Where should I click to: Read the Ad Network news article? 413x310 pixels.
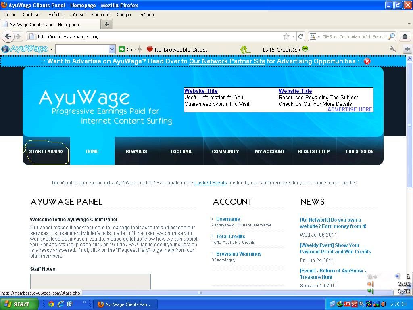[333, 223]
